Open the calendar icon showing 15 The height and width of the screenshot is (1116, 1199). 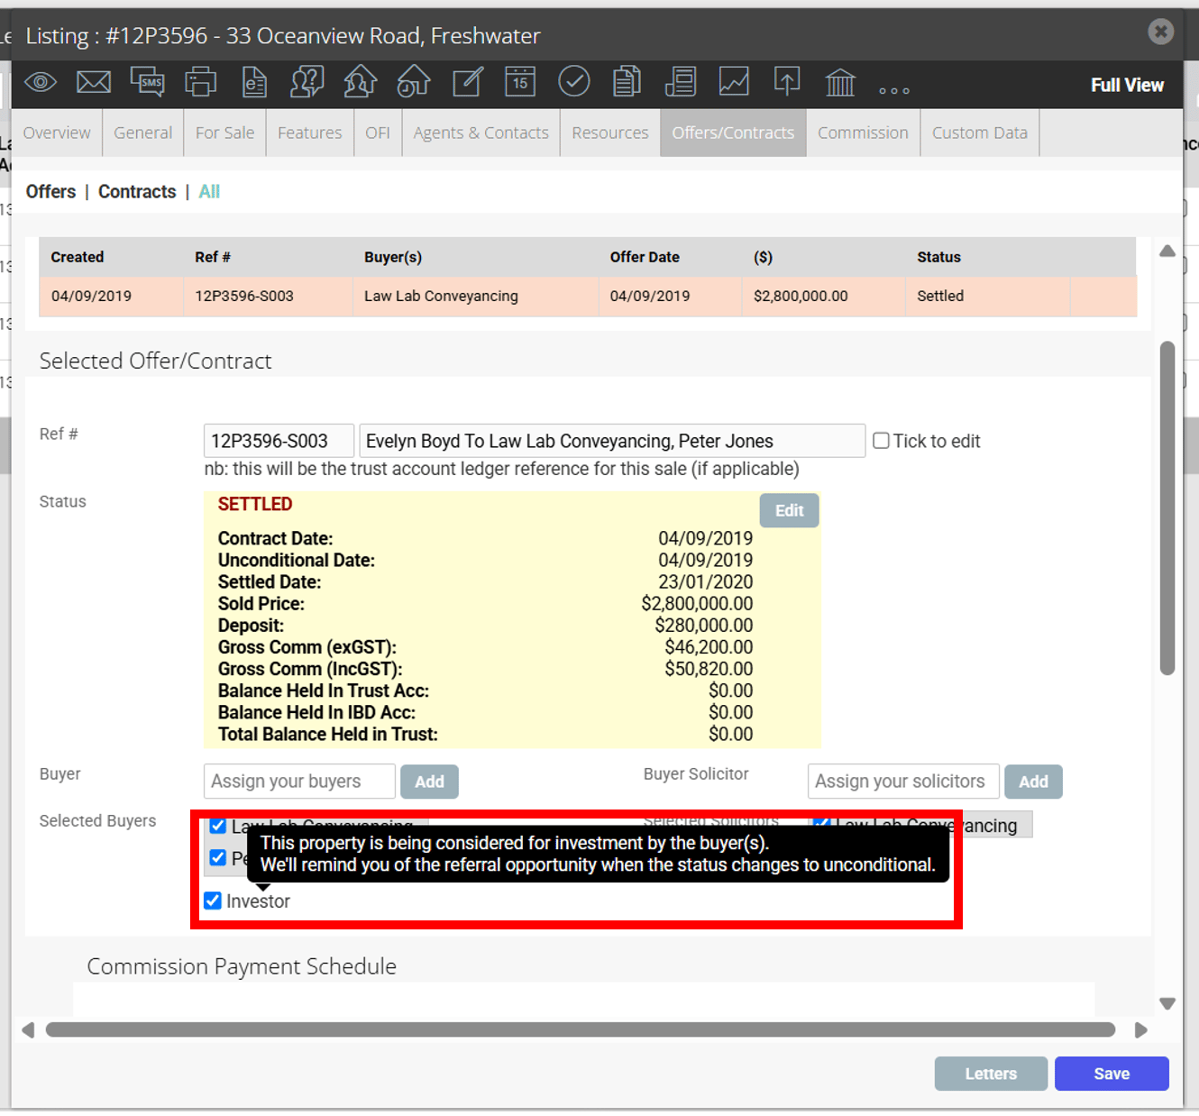point(520,82)
